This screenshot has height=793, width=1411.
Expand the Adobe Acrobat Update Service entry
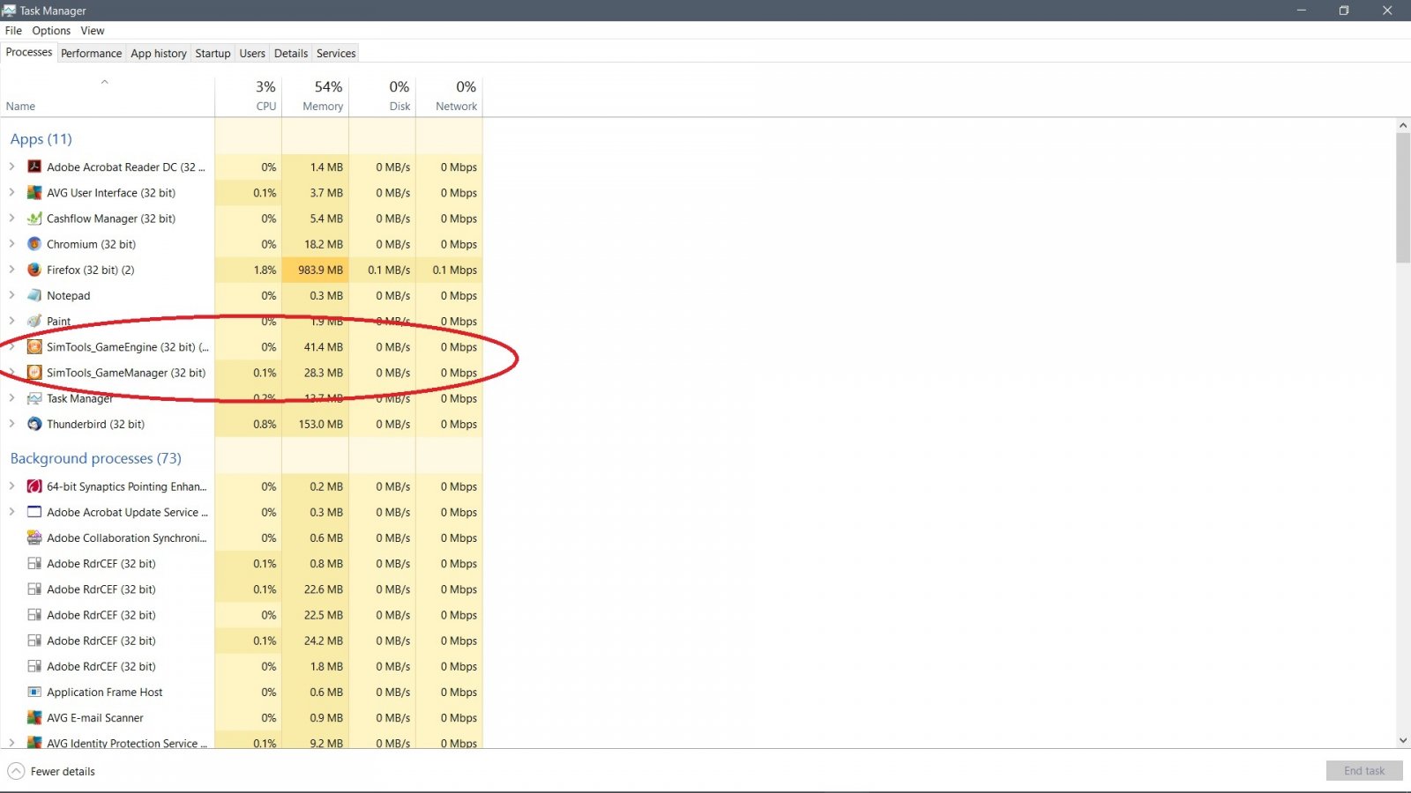pyautogui.click(x=11, y=512)
